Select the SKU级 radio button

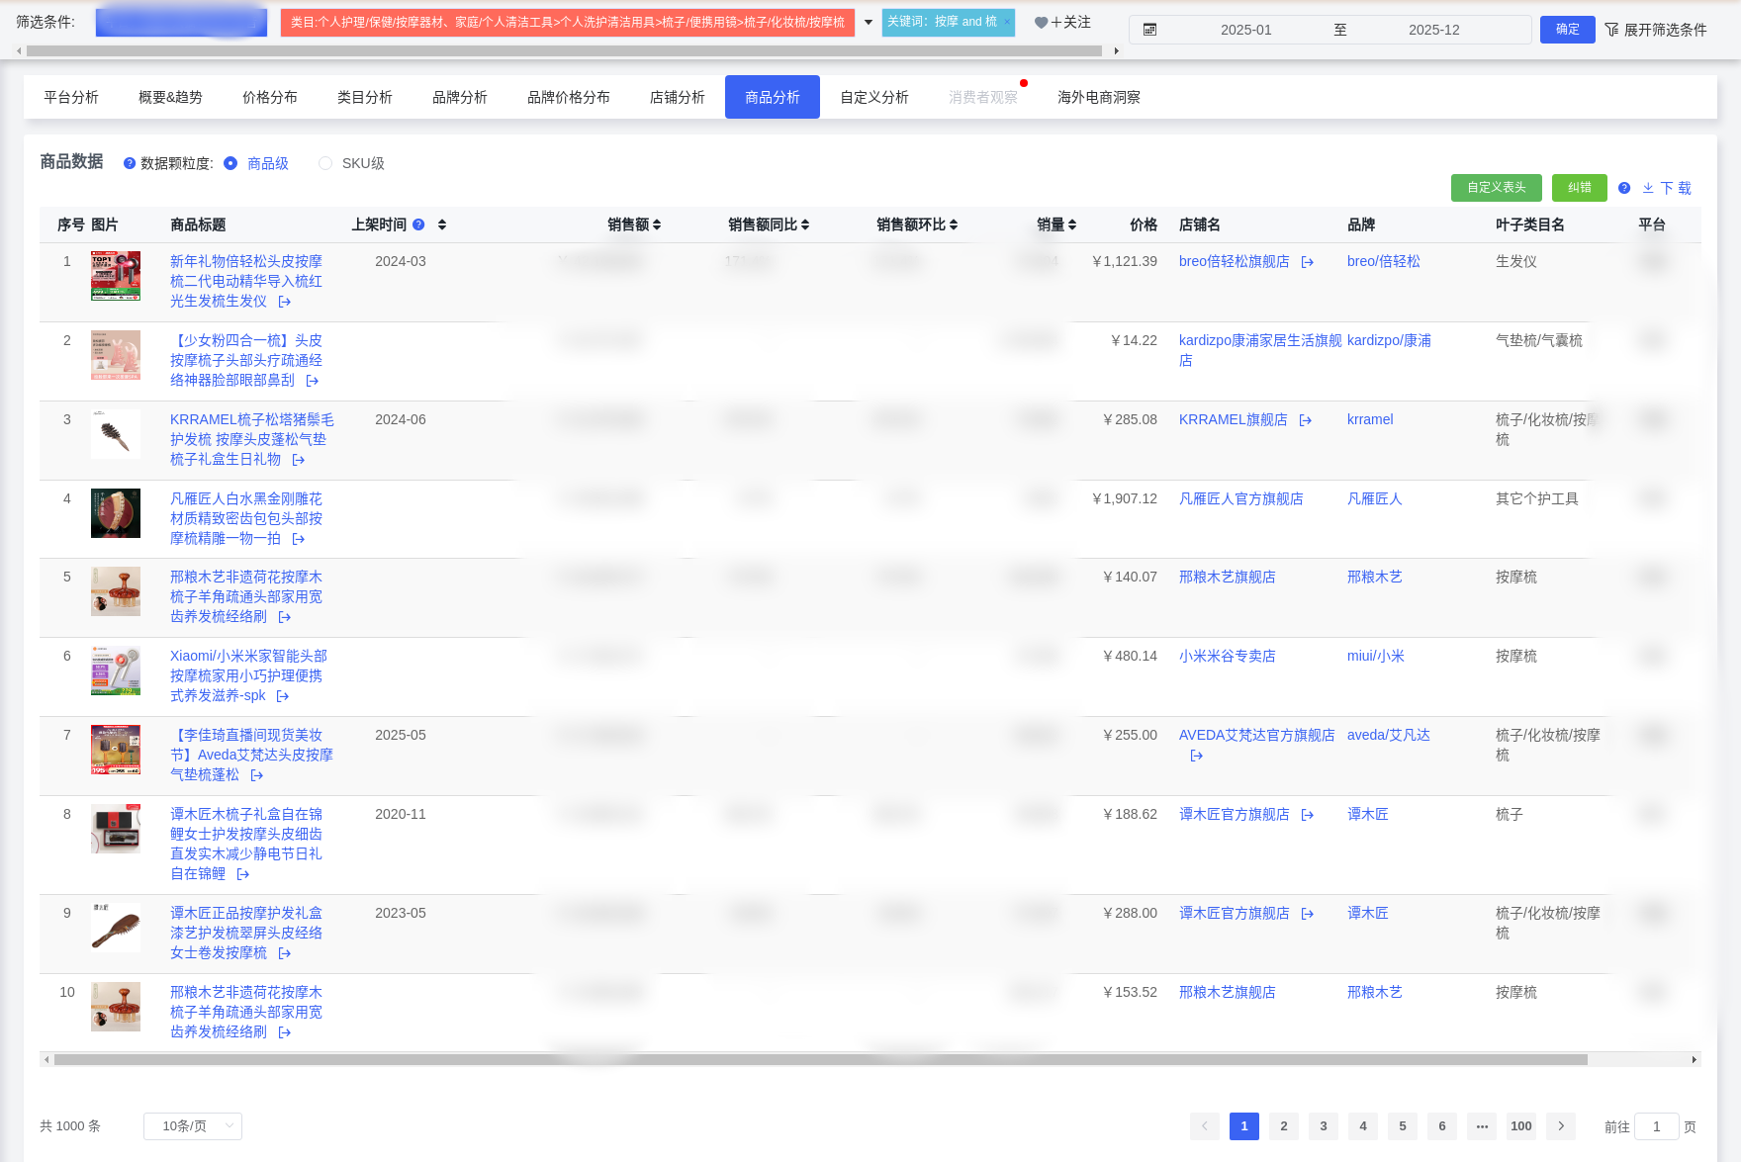(324, 163)
